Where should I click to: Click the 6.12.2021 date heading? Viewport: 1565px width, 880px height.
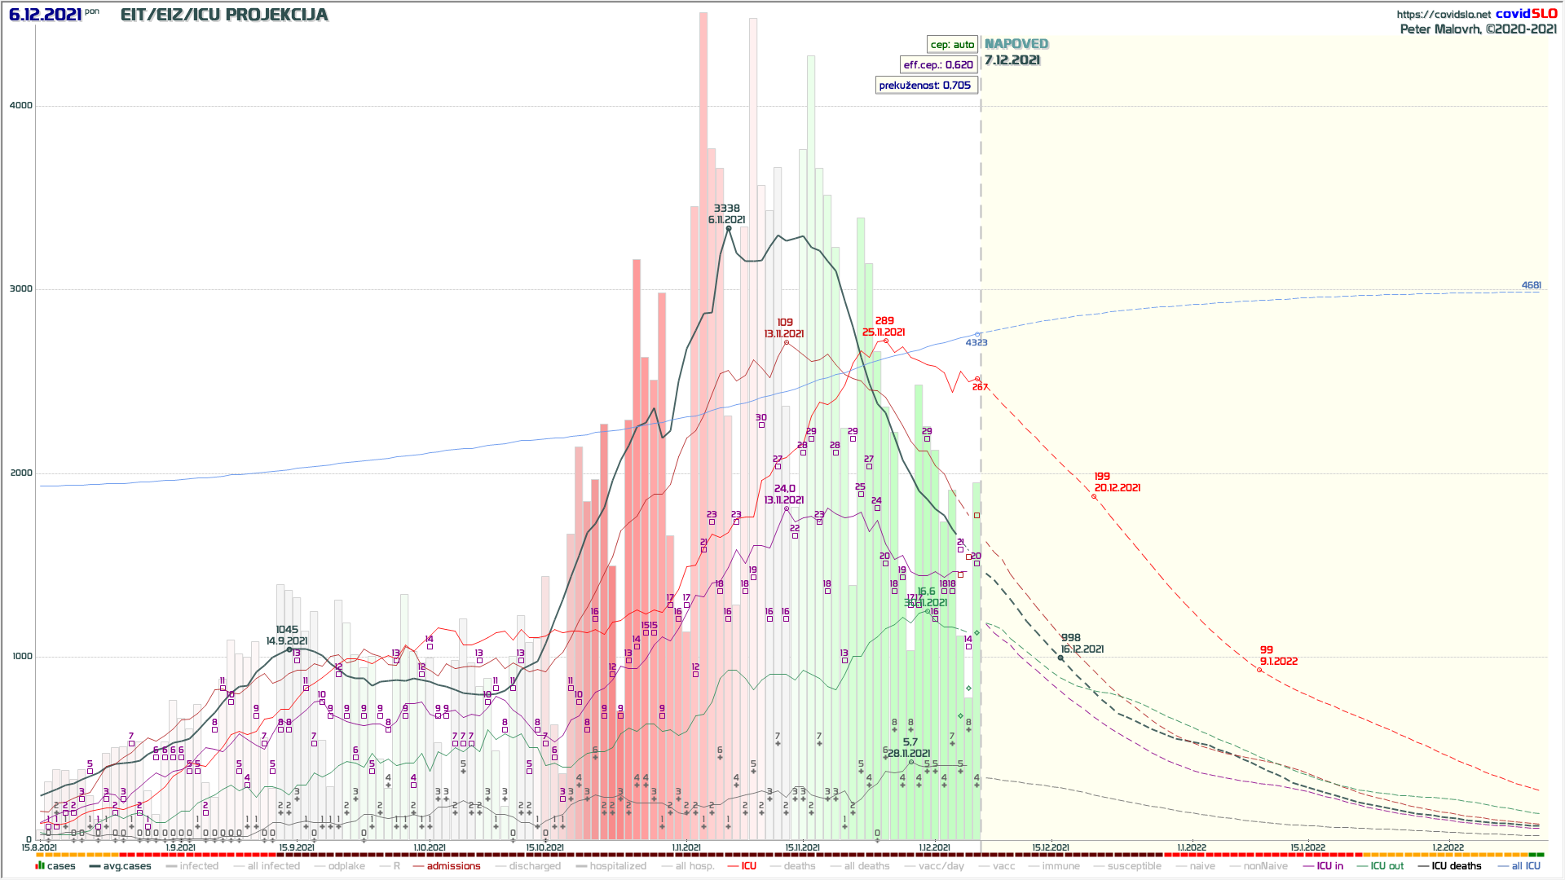(45, 15)
